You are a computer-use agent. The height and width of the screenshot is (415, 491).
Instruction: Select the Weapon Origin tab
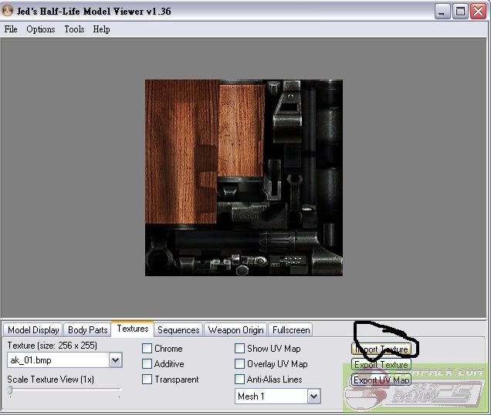pos(235,330)
